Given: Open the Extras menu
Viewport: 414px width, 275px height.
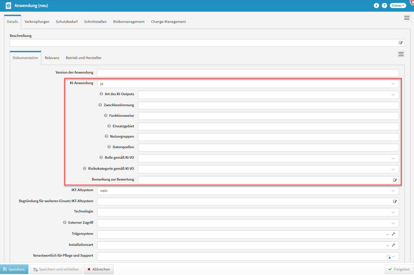Looking at the screenshot, I should click(398, 6).
